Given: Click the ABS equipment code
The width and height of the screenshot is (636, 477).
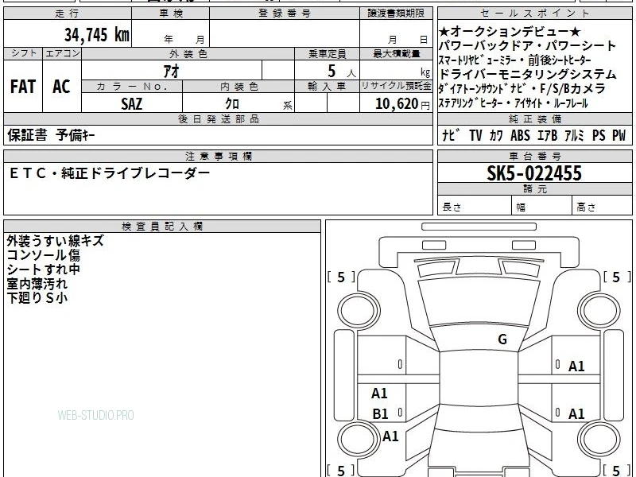Looking at the screenshot, I should tap(520, 135).
